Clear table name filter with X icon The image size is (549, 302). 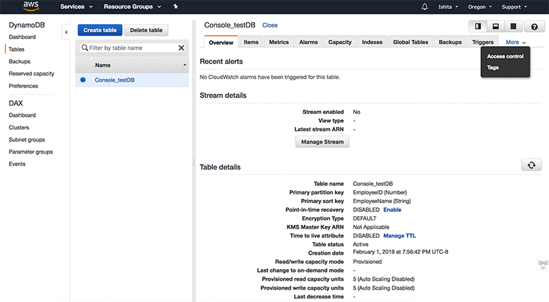(181, 48)
